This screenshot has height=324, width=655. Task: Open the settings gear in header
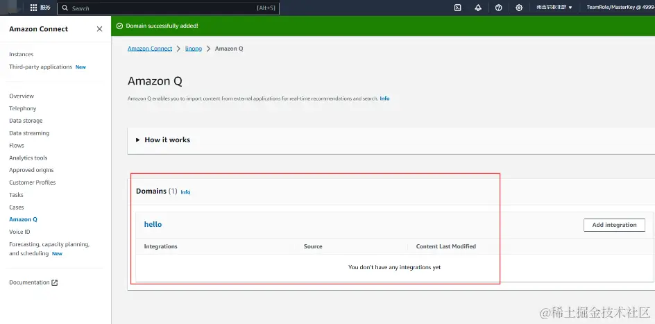519,8
